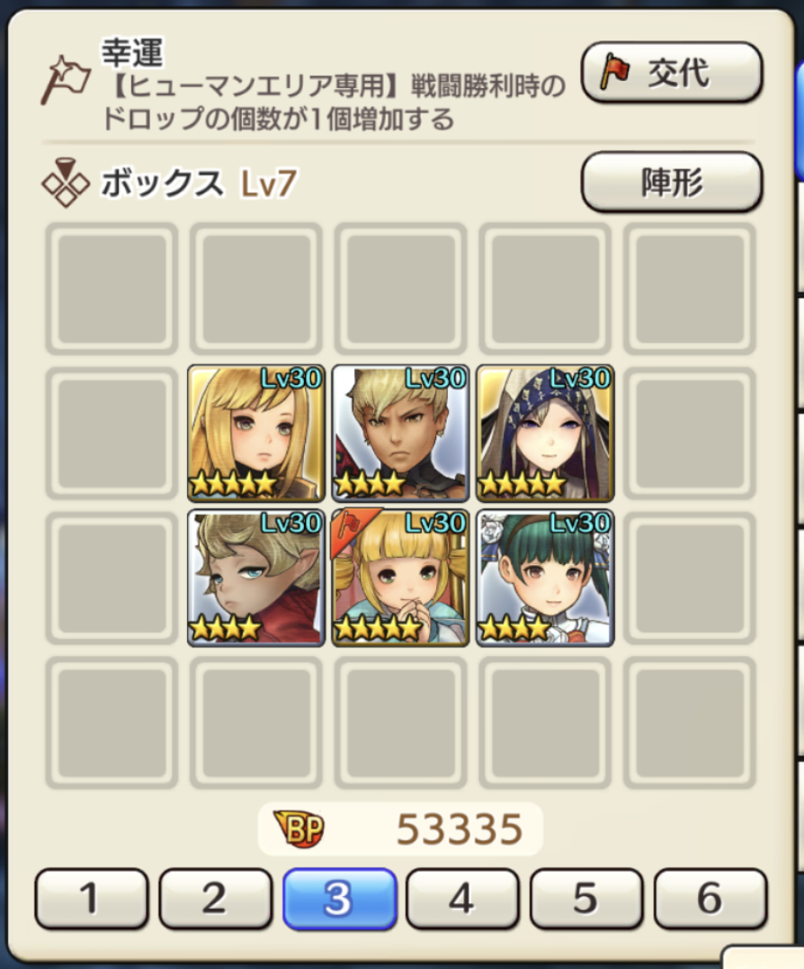The width and height of the screenshot is (804, 969).
Task: Select the green-haired girl portrait
Action: 545,578
